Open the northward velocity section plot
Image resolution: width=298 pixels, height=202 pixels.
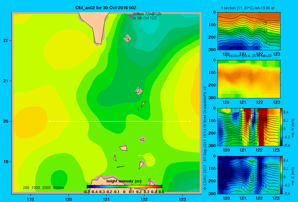pos(249,127)
